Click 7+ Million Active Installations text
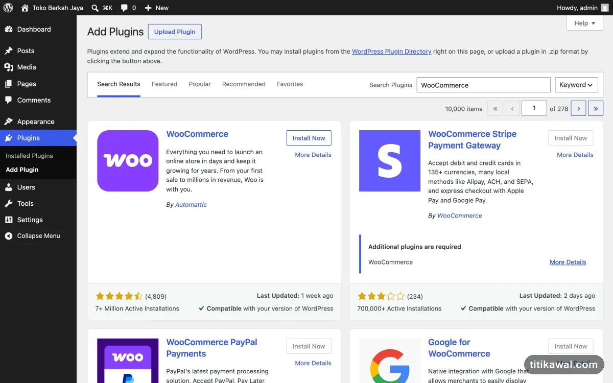 [137, 308]
